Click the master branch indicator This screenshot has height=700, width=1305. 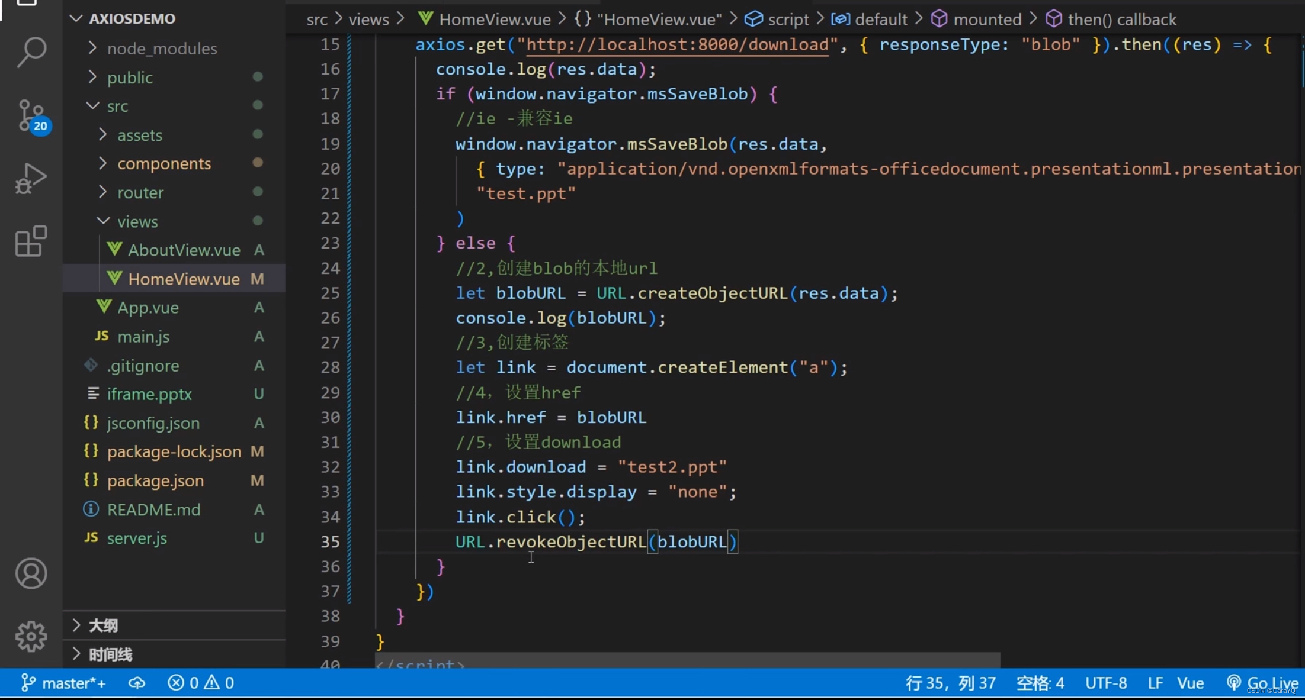click(63, 683)
